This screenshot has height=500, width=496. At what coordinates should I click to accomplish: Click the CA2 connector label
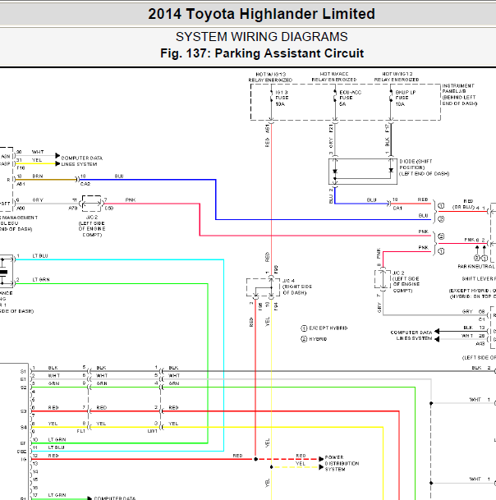coord(85,184)
